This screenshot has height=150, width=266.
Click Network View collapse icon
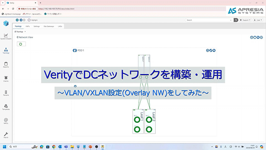[x=17, y=37]
